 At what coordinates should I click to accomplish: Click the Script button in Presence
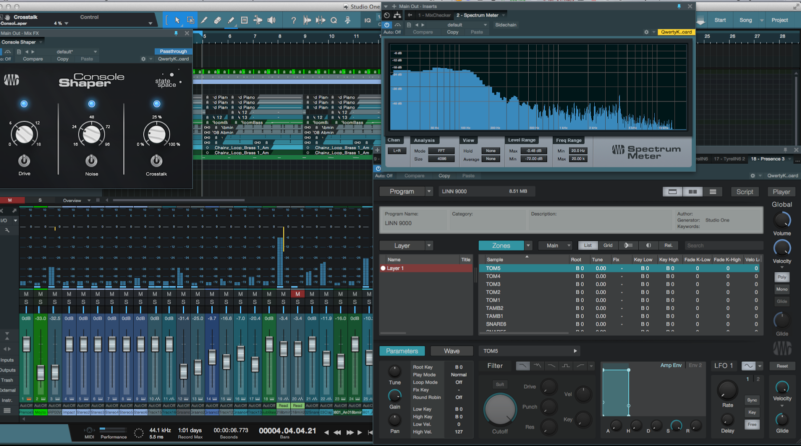pos(745,191)
